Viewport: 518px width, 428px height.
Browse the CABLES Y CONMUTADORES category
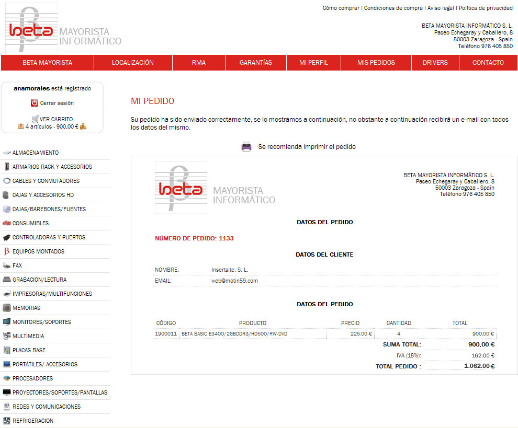pos(46,181)
